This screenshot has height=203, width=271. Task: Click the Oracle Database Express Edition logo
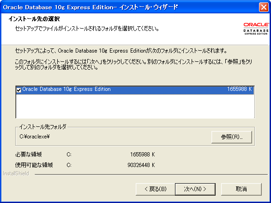(x=256, y=29)
